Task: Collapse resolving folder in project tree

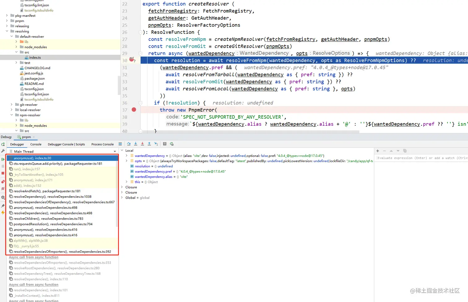Action: coord(7,31)
